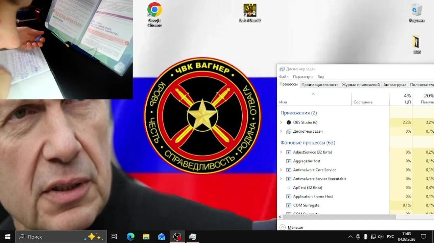
Task: Sort by the Состояние column header
Action: (x=370, y=99)
